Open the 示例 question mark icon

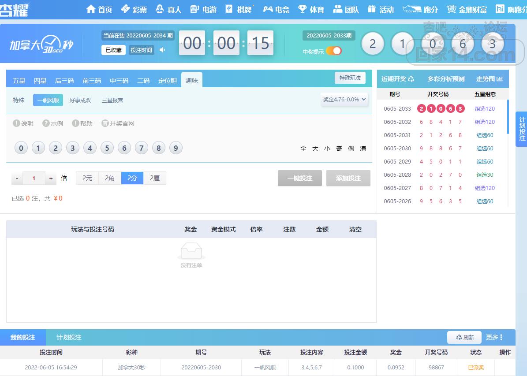[x=46, y=123]
